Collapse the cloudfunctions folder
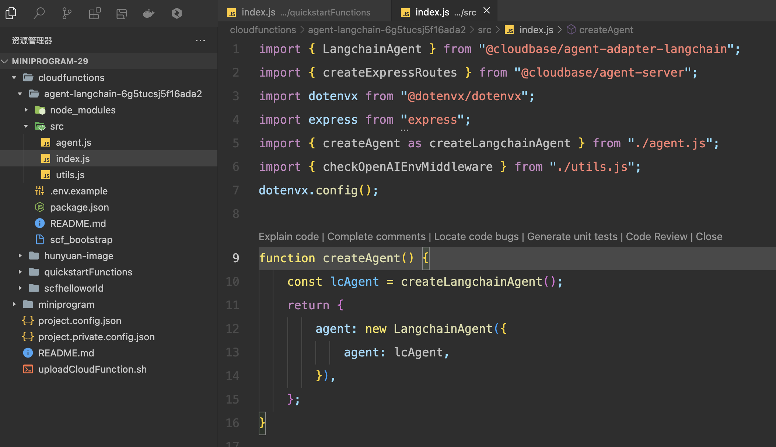The height and width of the screenshot is (447, 776). tap(14, 78)
